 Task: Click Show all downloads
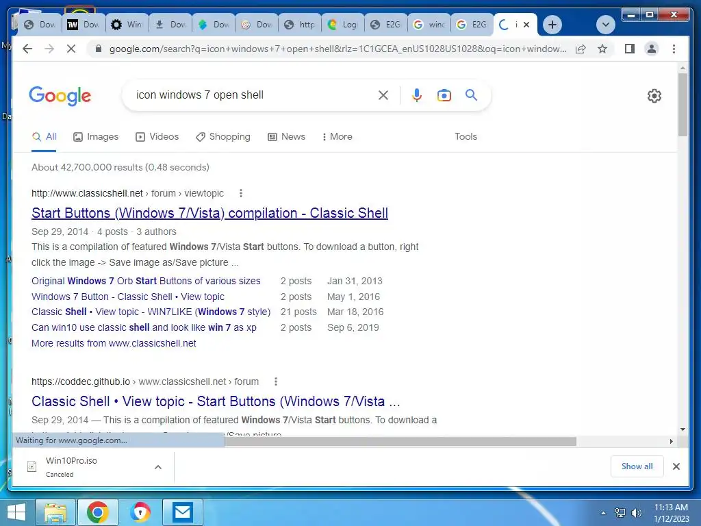pos(637,466)
